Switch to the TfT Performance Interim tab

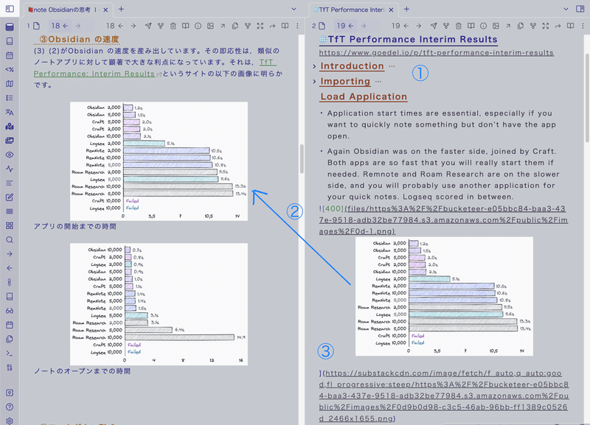[x=348, y=10]
